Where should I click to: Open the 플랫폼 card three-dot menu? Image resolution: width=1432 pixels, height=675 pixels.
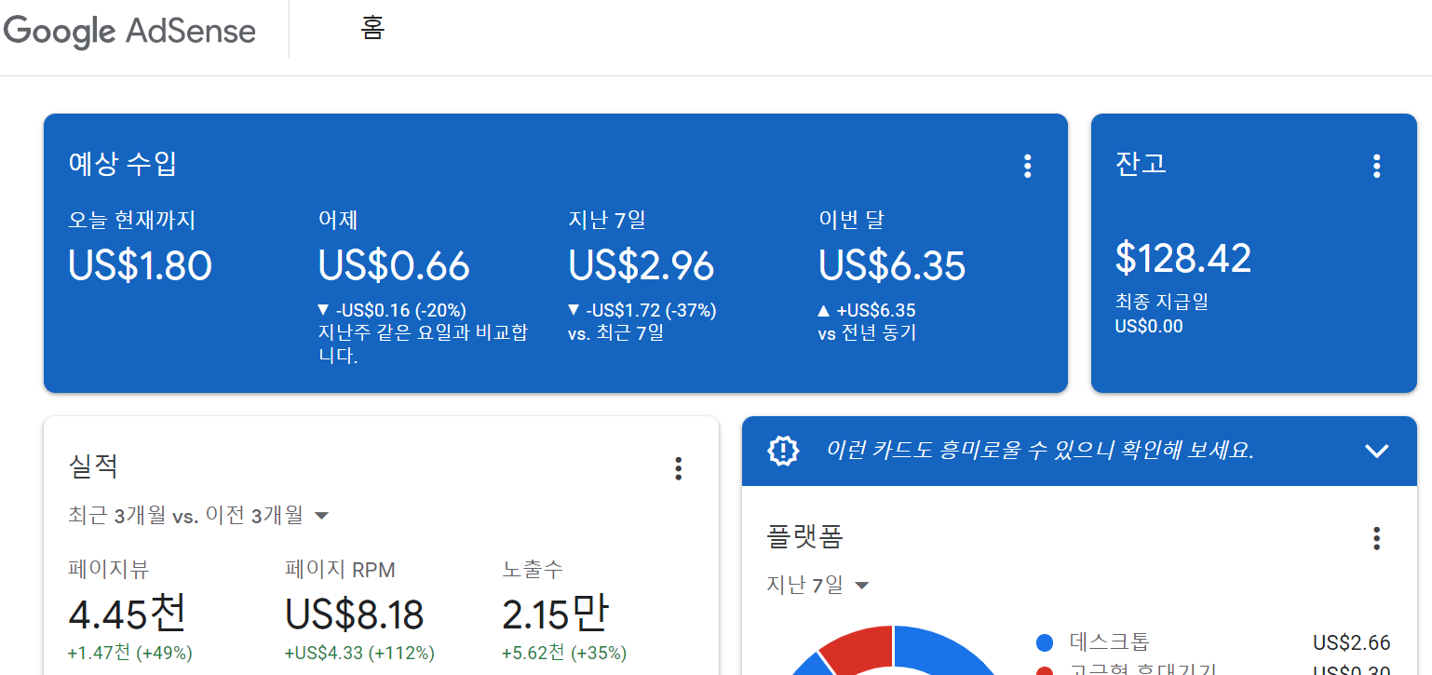(1376, 538)
